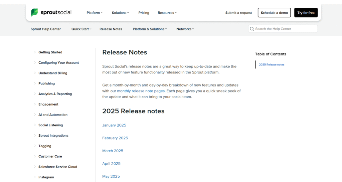Click the Release Notes page heading
342x182 pixels.
(125, 52)
